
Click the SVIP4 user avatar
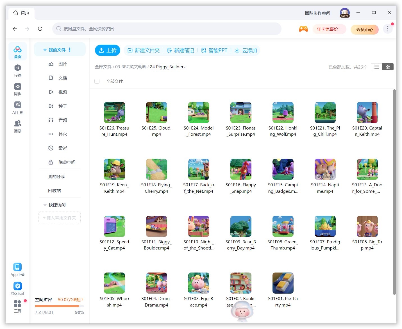click(x=345, y=13)
